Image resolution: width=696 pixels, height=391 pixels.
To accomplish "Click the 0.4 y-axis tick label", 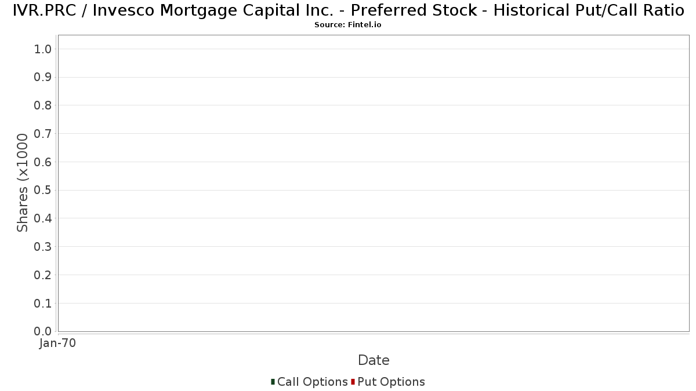I will 43,218.
